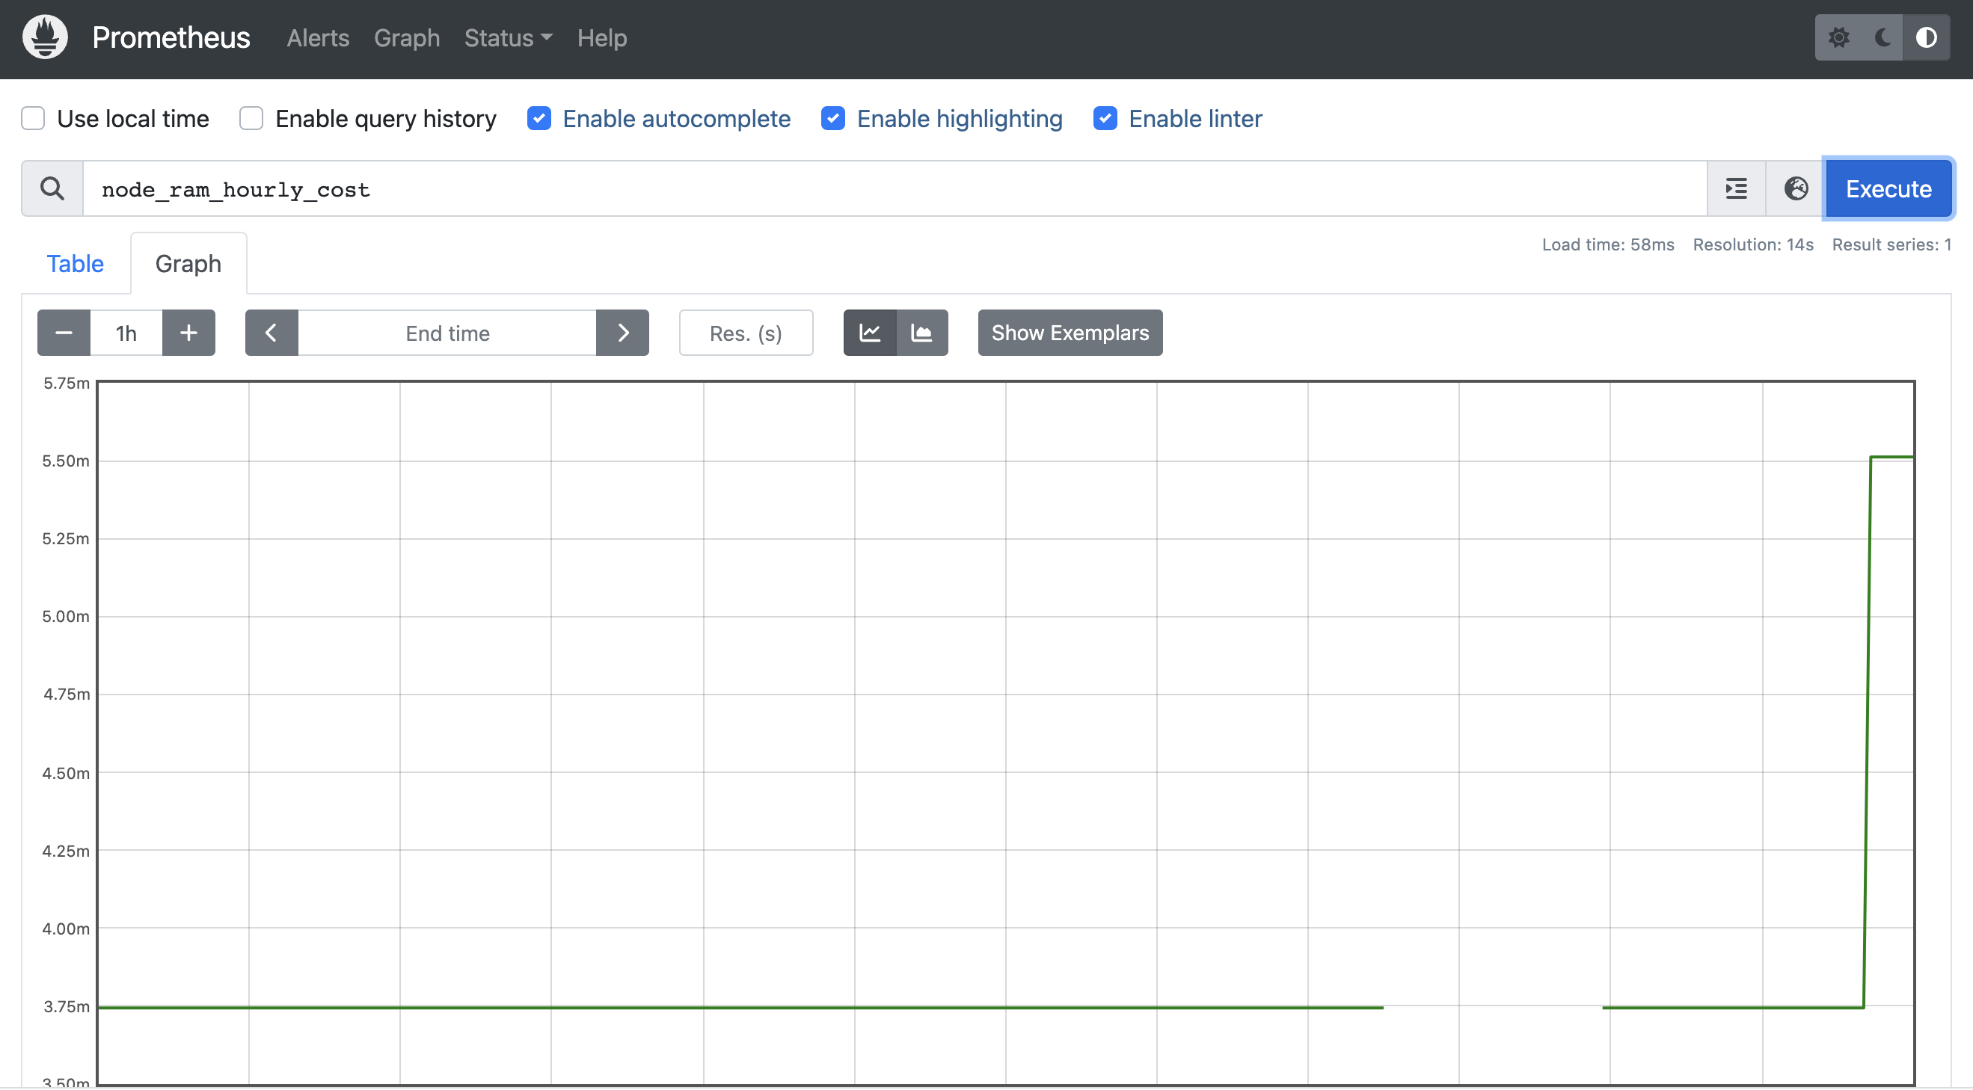This screenshot has height=1090, width=1973.
Task: Click the contrast theme icon
Action: pyautogui.click(x=1928, y=37)
